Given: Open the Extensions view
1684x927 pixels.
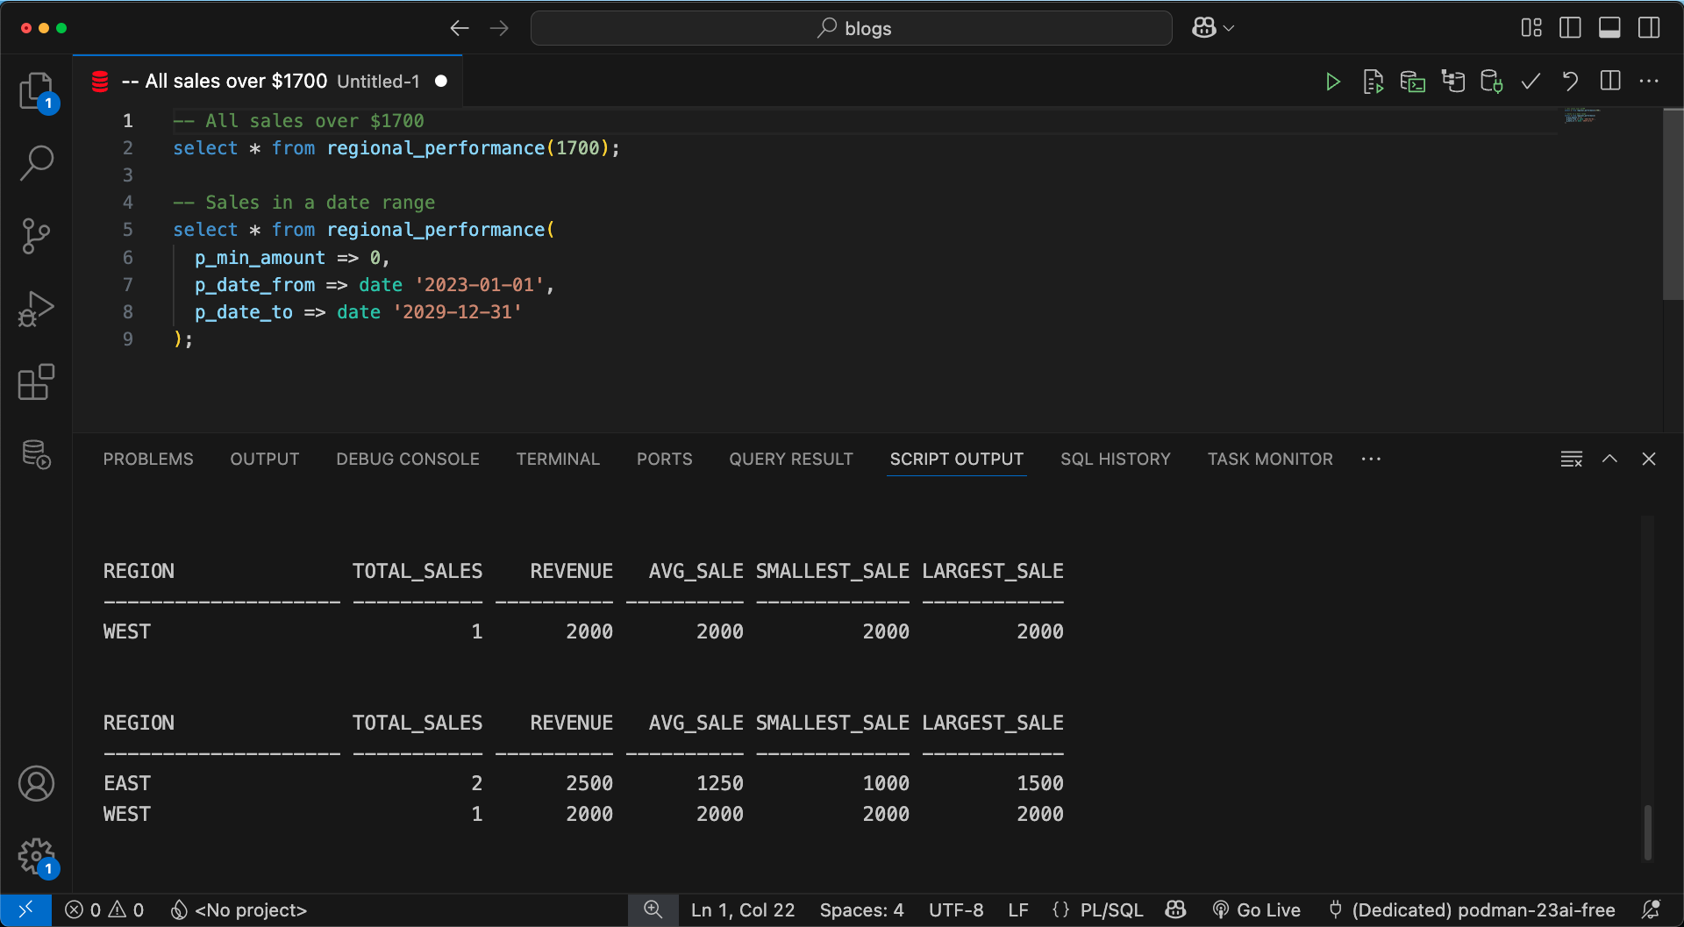Looking at the screenshot, I should tap(36, 382).
